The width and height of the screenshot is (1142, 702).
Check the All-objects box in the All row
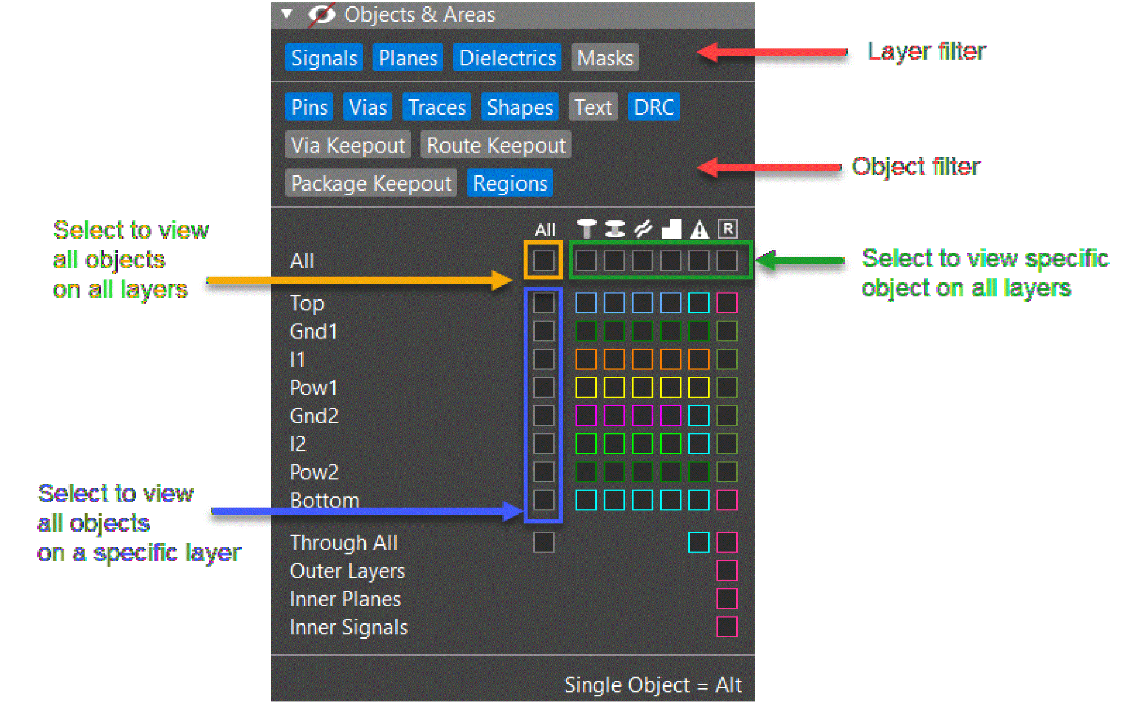click(544, 261)
